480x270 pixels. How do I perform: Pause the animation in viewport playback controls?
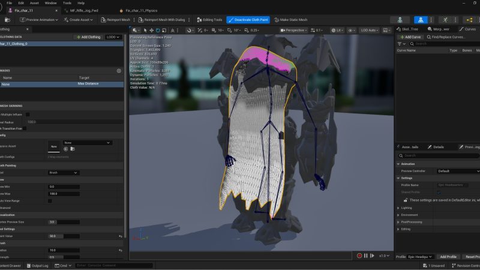[365, 256]
